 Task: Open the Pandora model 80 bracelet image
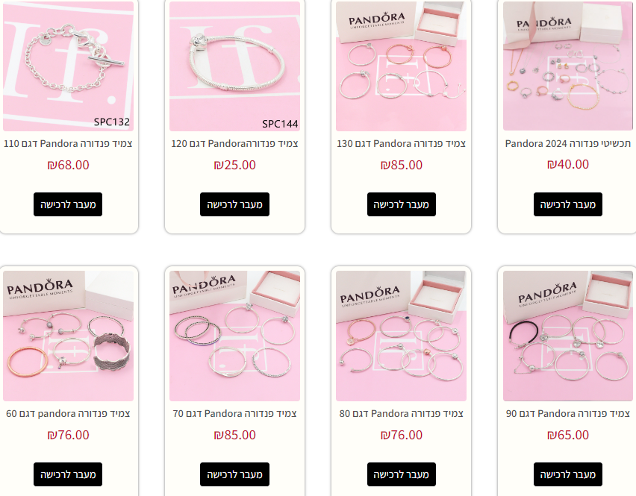(401, 336)
